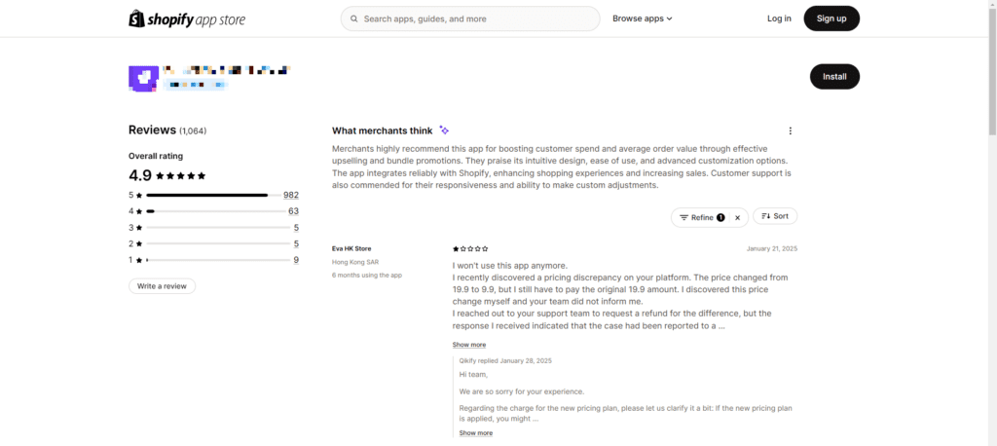Image resolution: width=997 pixels, height=446 pixels.
Task: Click the search magnifier icon
Action: 353,19
